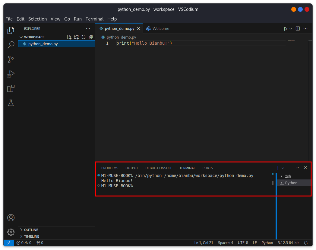
Task: Open Run and Debug view
Action: click(11, 74)
